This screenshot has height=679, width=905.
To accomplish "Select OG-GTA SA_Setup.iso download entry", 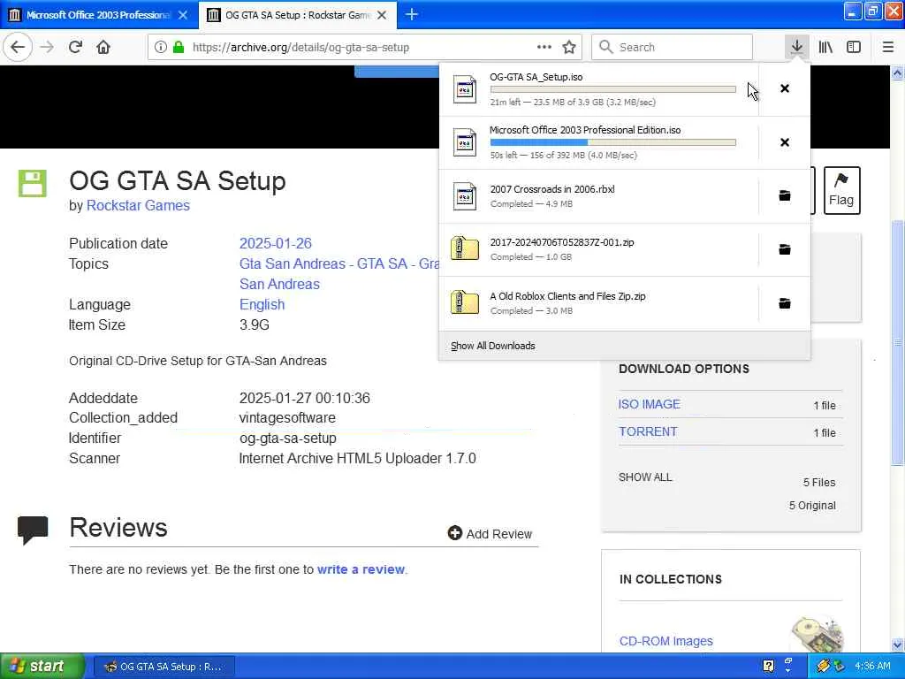I will tap(599, 89).
